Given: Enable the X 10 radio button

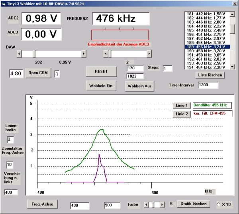Looking at the screenshot, I should pos(218,204).
